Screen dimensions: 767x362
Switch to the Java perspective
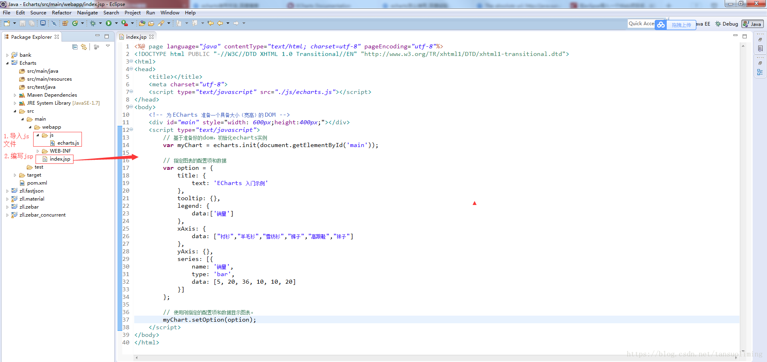(752, 24)
